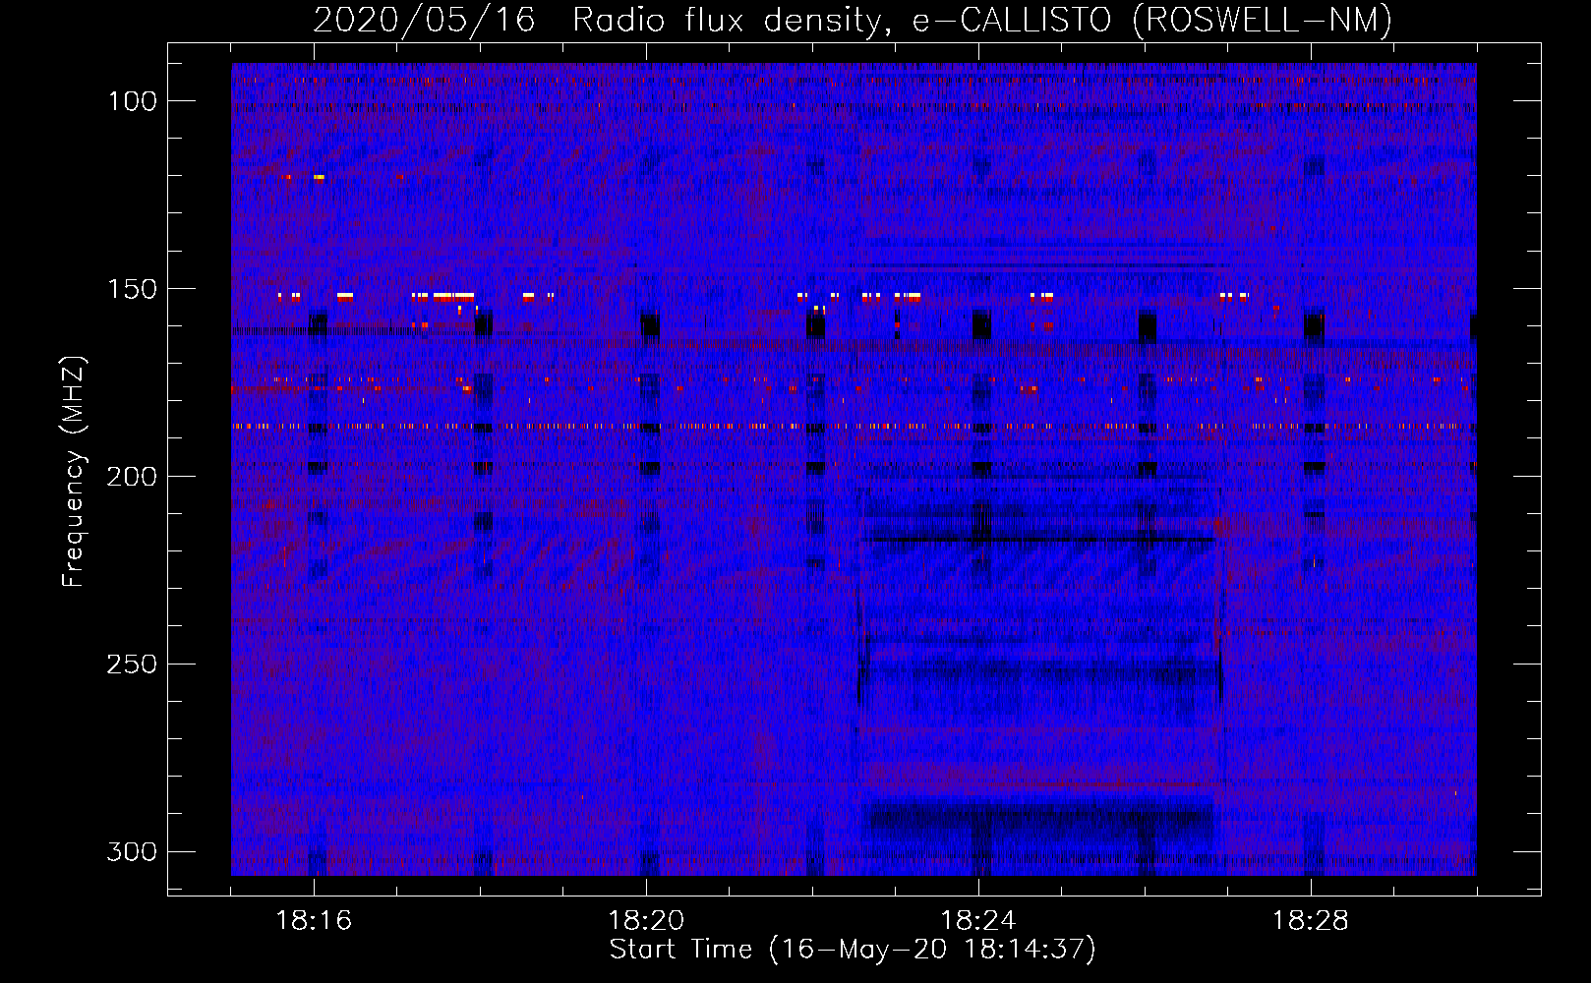Image resolution: width=1591 pixels, height=983 pixels.
Task: Click the 200 frequency tick label
Action: click(131, 477)
